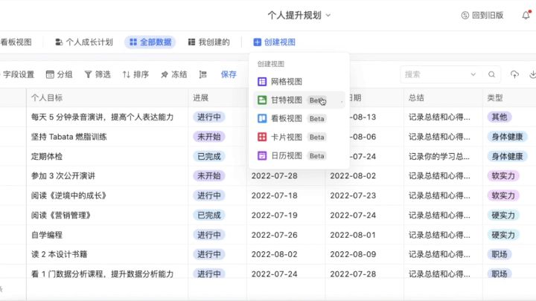Viewport: 536px width, 301px height.
Task: Click the row height icon beside 冻结
Action: [203, 74]
